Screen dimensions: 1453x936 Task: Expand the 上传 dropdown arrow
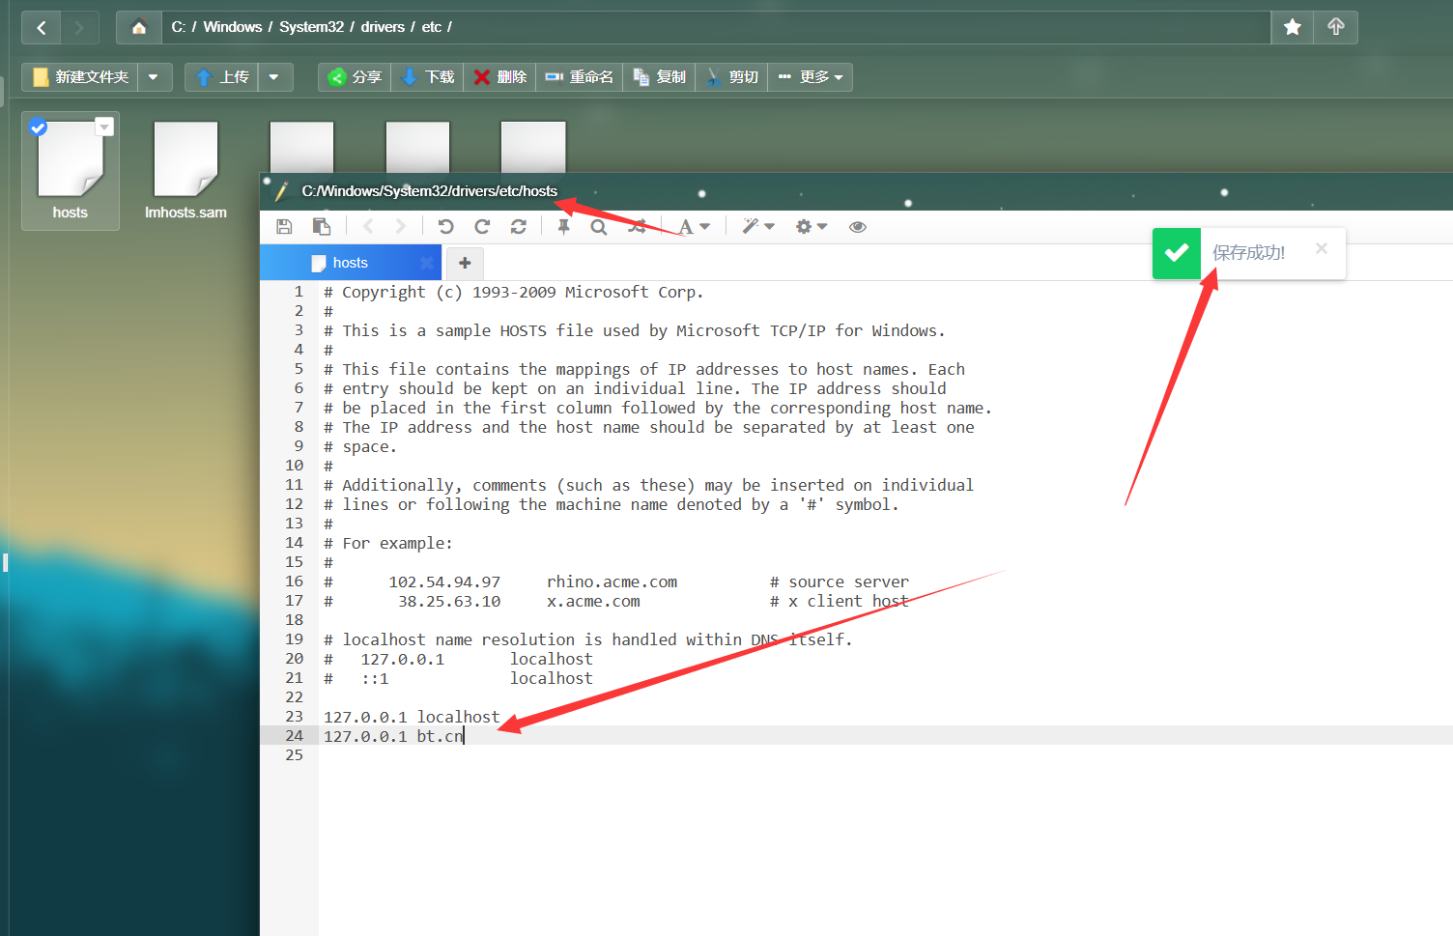click(275, 77)
